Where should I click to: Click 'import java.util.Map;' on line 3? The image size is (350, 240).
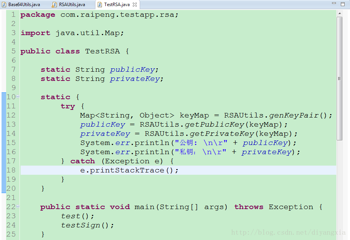click(x=72, y=33)
